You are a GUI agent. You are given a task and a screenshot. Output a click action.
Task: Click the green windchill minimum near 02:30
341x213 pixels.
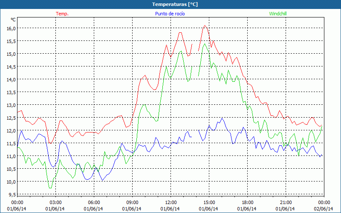pos(50,188)
